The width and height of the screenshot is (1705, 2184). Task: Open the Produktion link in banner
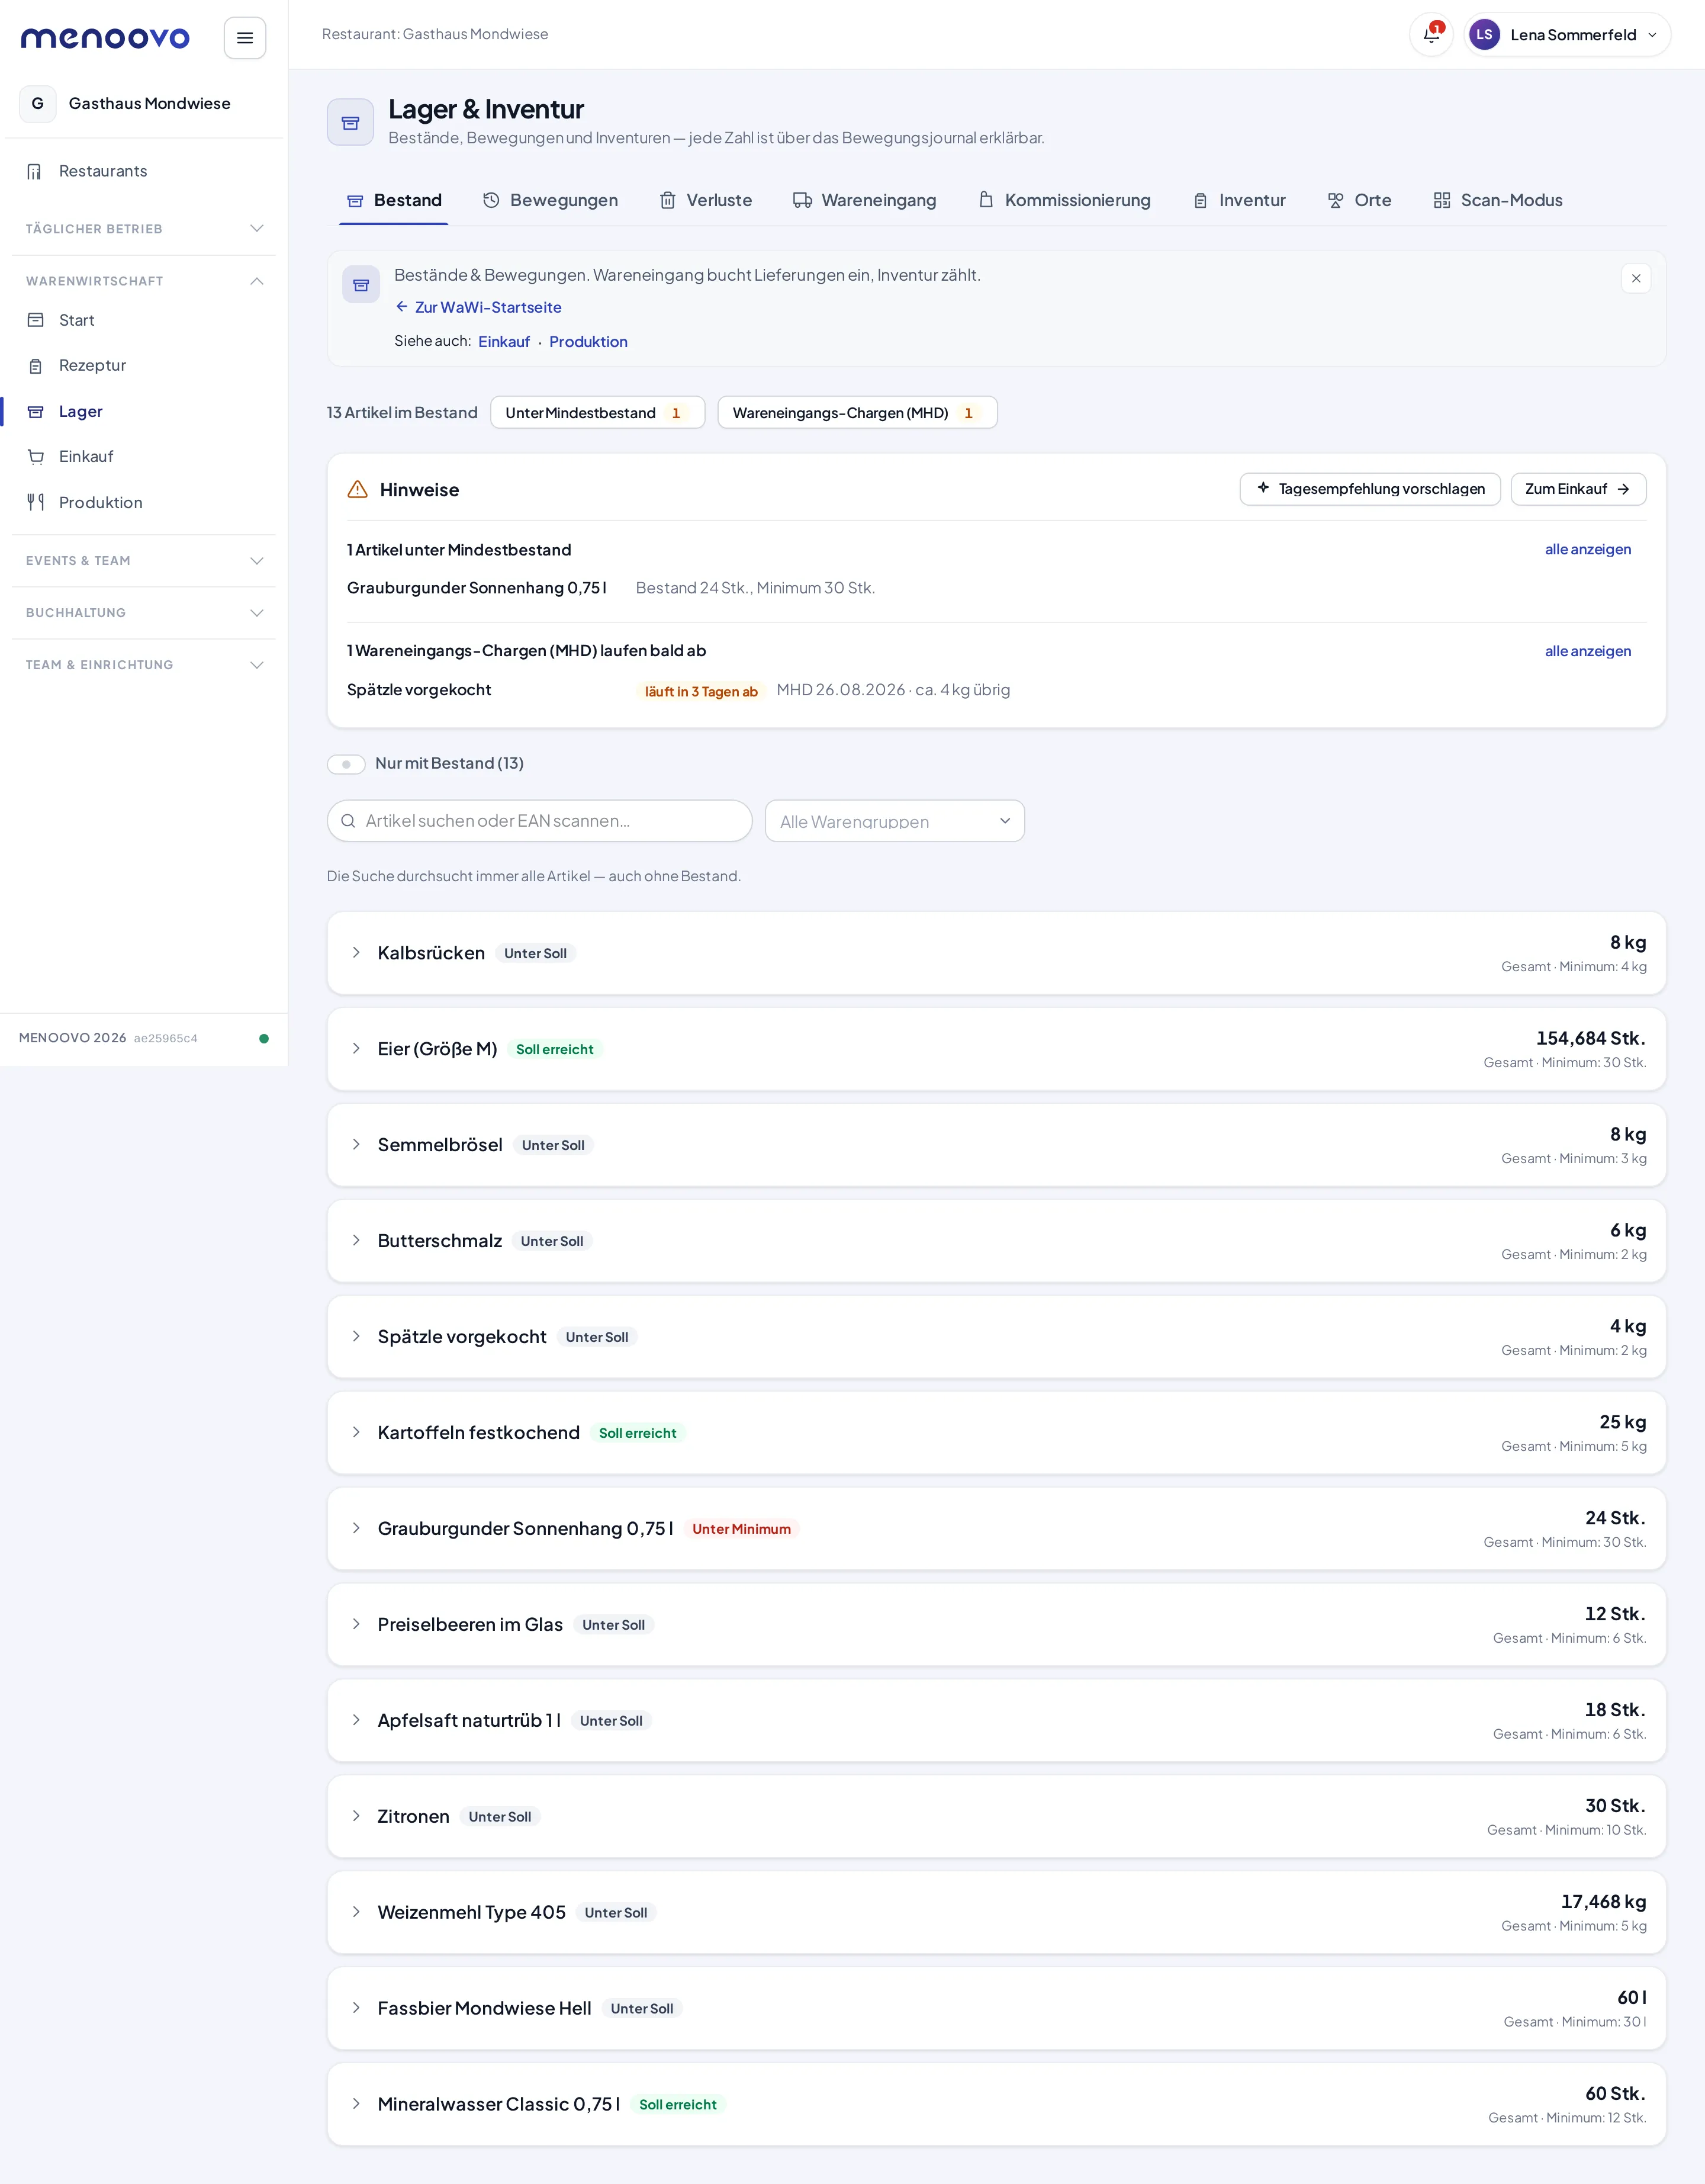click(x=588, y=342)
